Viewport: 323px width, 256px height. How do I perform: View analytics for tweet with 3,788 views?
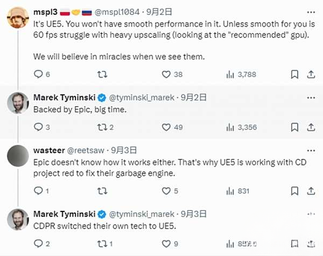point(231,74)
